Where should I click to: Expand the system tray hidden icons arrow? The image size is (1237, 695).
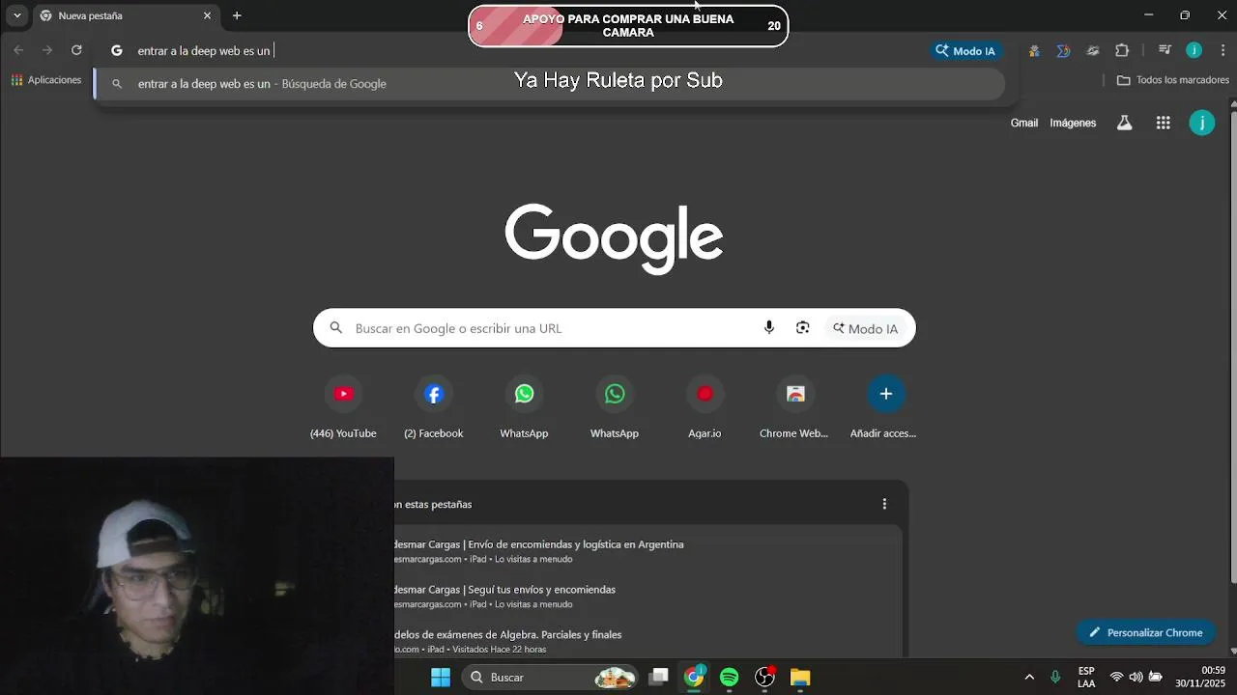1029,678
